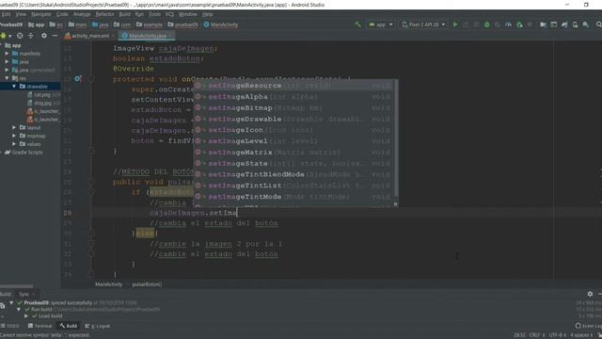Screen dimensions: 602x339
Task: Choose setImageResource from autocomplete
Action: [x=294, y=86]
